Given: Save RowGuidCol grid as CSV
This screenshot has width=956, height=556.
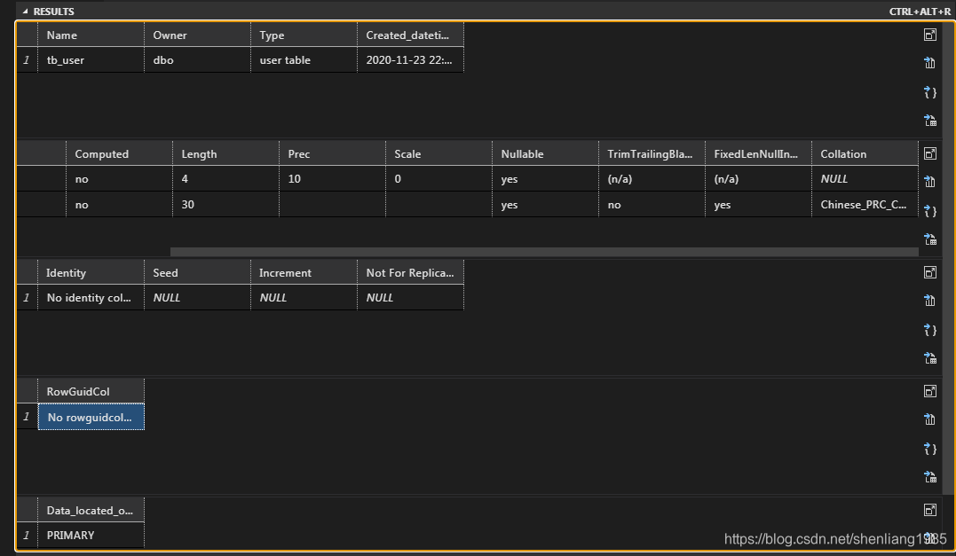Looking at the screenshot, I should (929, 419).
